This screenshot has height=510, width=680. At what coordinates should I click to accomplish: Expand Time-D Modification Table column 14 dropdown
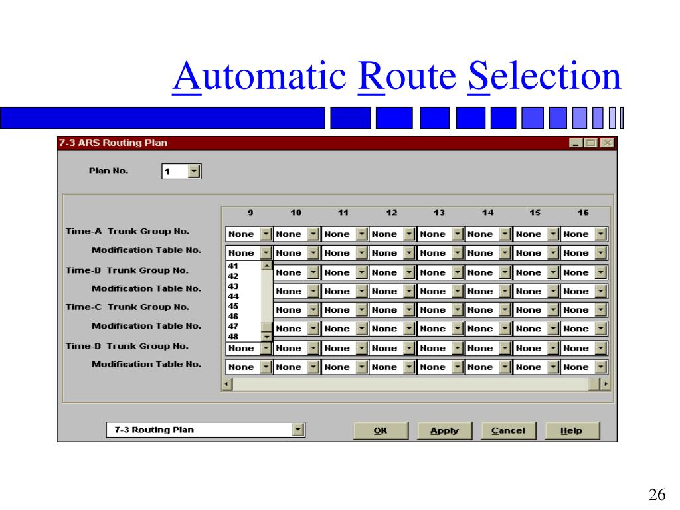[x=505, y=367]
